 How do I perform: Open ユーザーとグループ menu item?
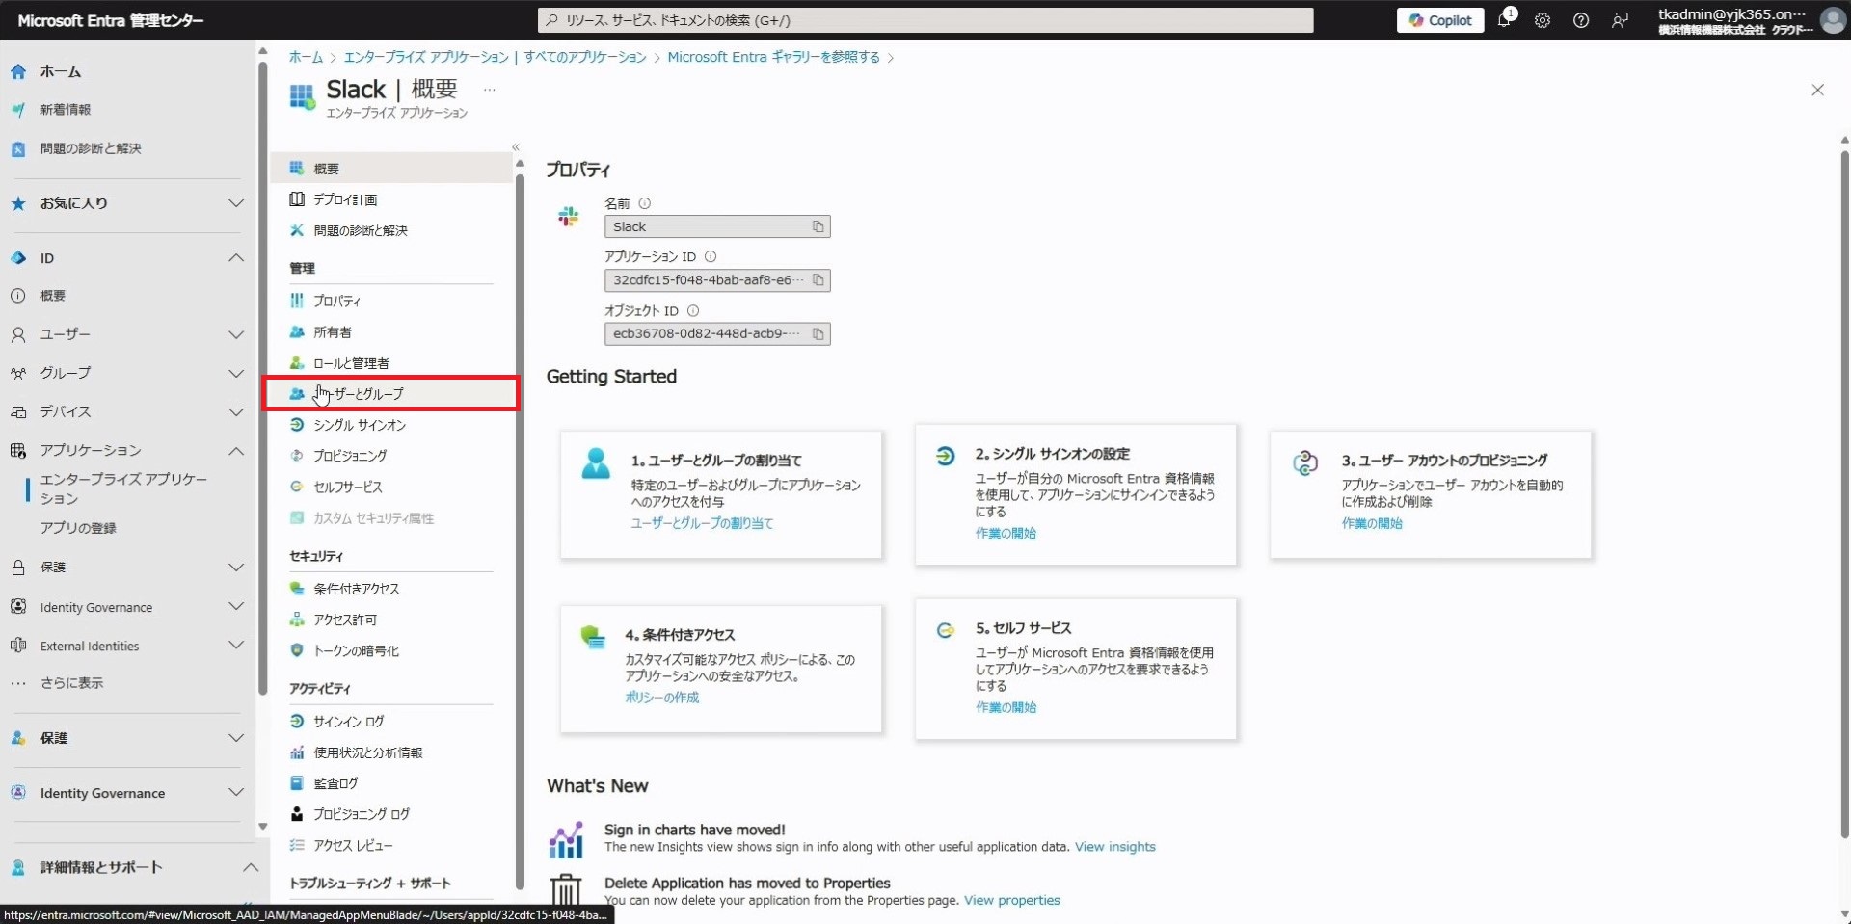coord(390,394)
